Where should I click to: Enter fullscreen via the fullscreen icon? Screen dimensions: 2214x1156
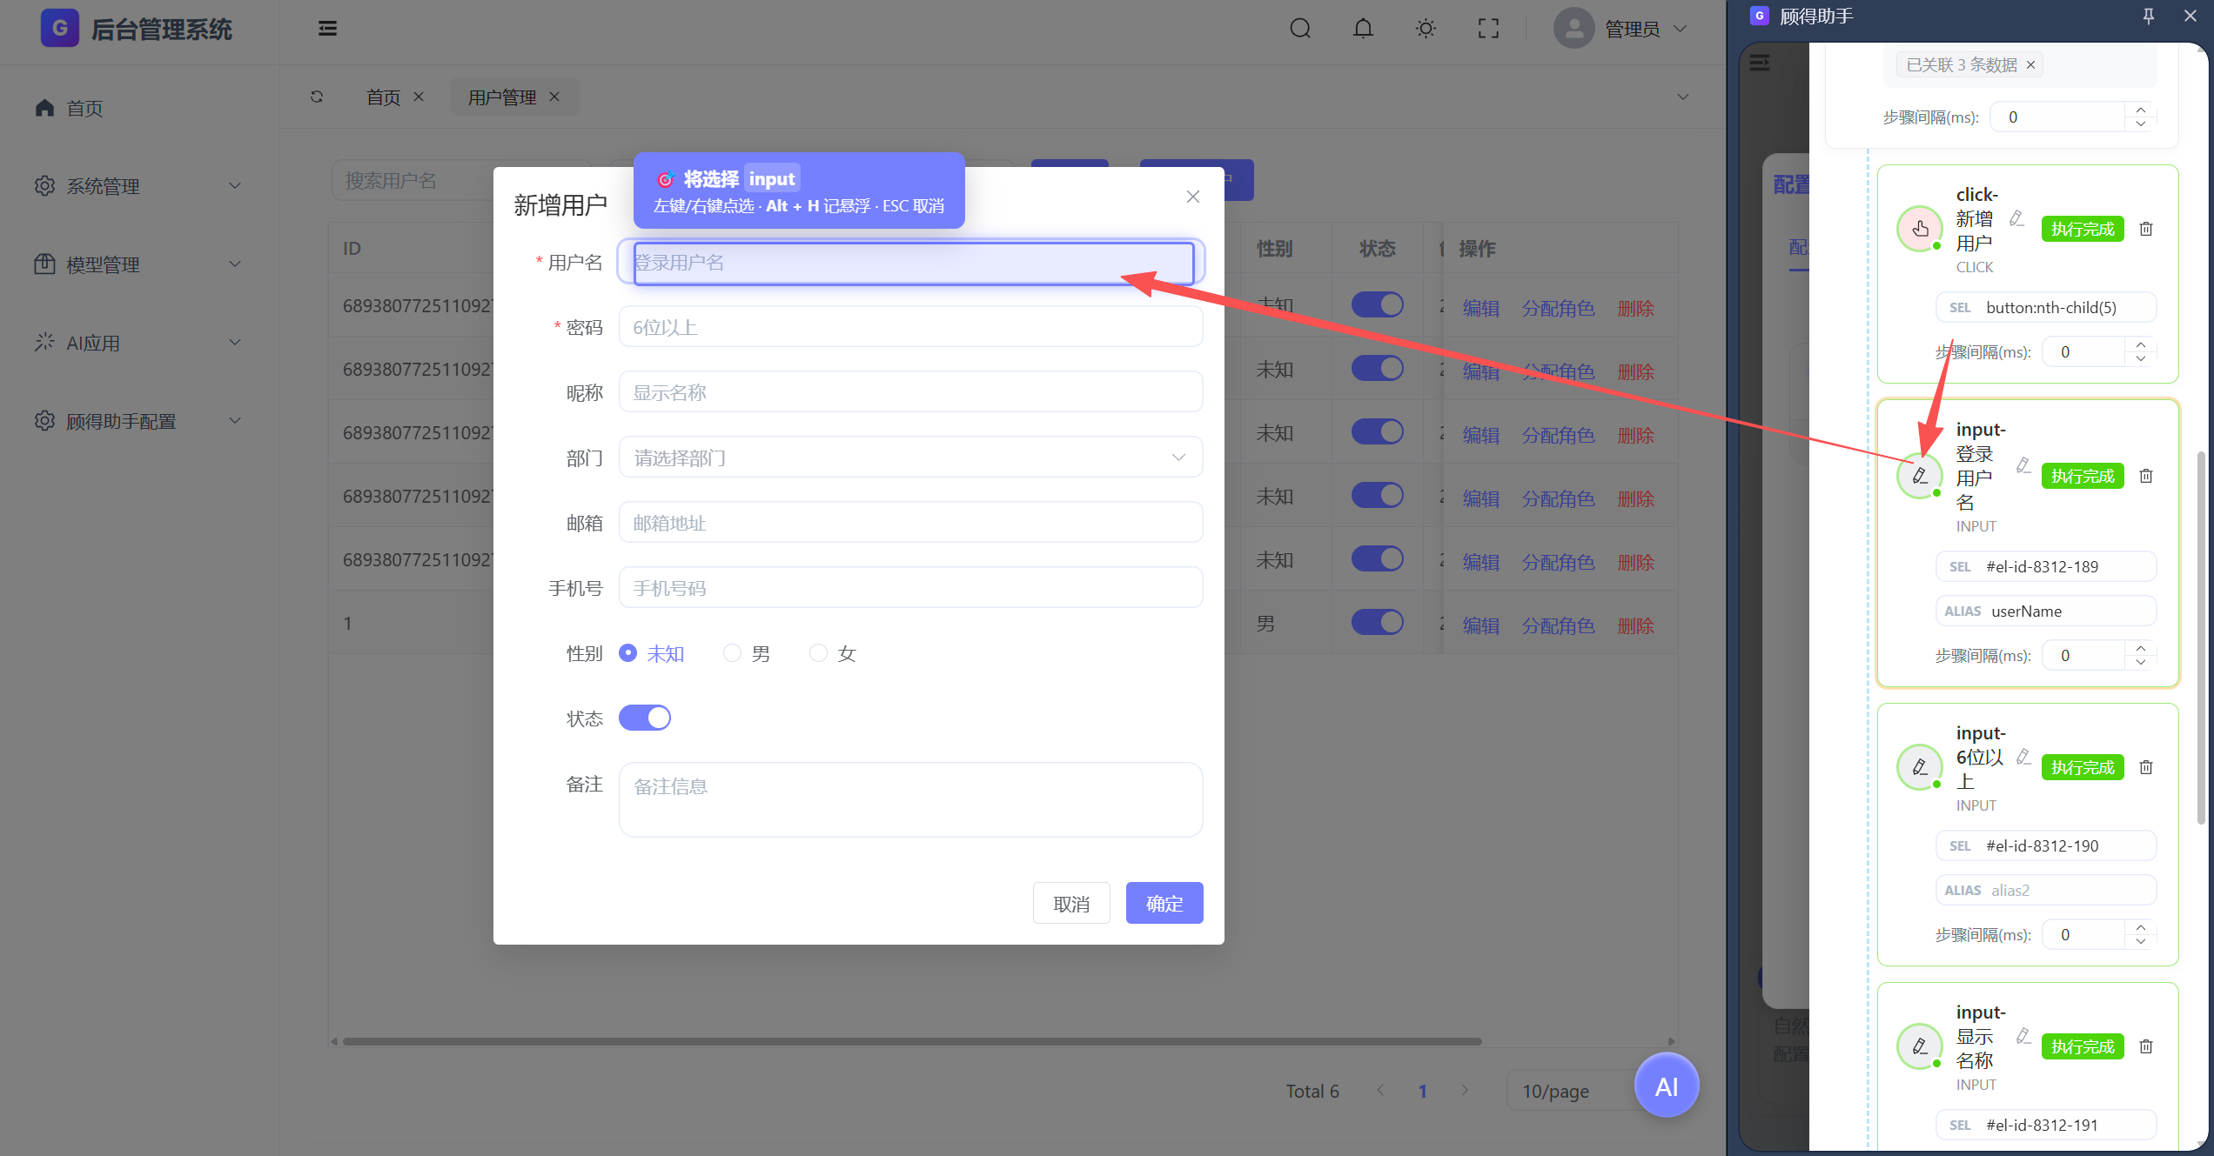(1488, 29)
